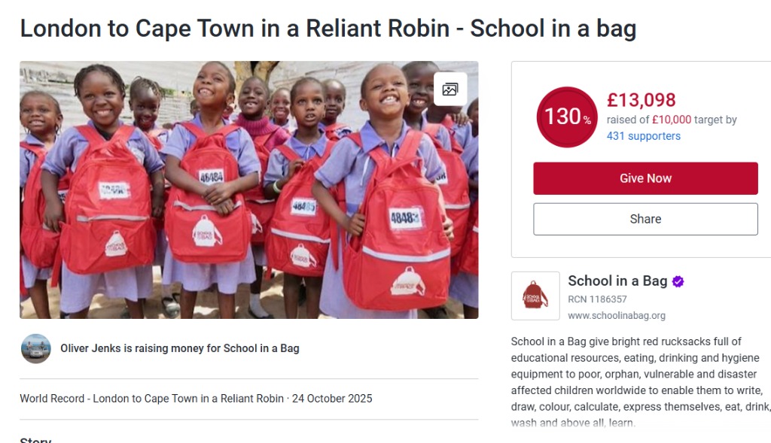This screenshot has width=771, height=443.
Task: Click the £10,000 target figure
Action: [671, 120]
